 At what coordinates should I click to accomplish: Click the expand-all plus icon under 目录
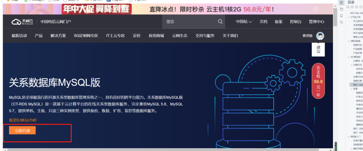356,7
